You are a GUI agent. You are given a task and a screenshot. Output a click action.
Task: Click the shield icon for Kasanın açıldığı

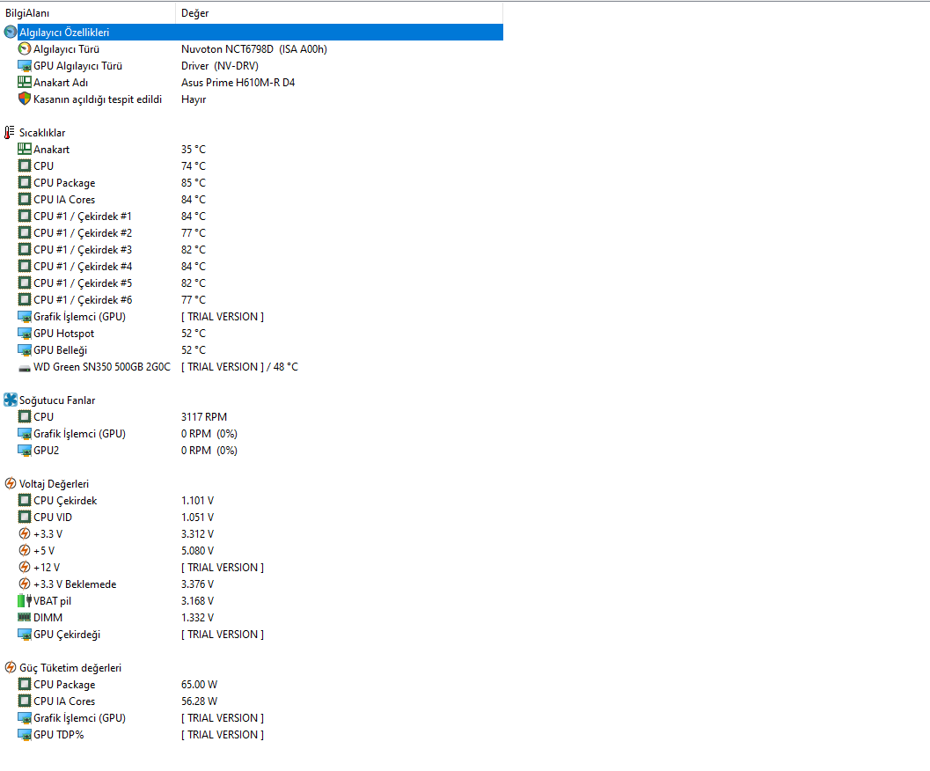[25, 99]
